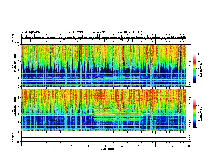213x164 pixels.
Task: Click the time axis tick label "9"
Action: click(x=172, y=146)
